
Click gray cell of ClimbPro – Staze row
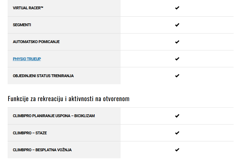[x=64, y=133]
